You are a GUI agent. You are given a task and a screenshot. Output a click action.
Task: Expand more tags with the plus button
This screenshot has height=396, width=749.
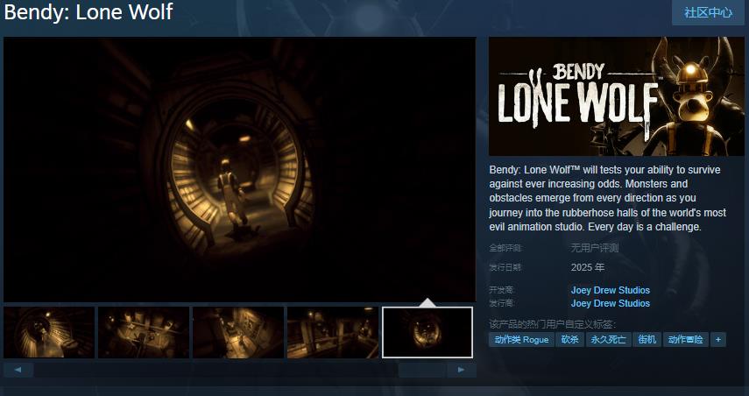[x=718, y=340]
